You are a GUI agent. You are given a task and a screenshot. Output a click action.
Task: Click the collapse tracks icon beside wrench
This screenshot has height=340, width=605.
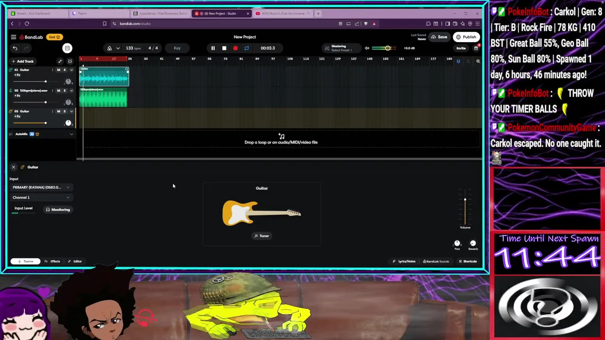[70, 61]
